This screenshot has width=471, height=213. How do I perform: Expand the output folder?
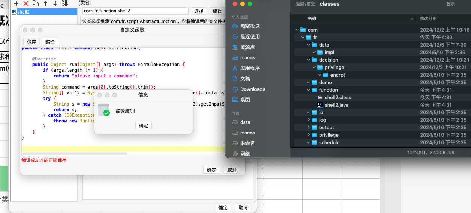(309, 127)
